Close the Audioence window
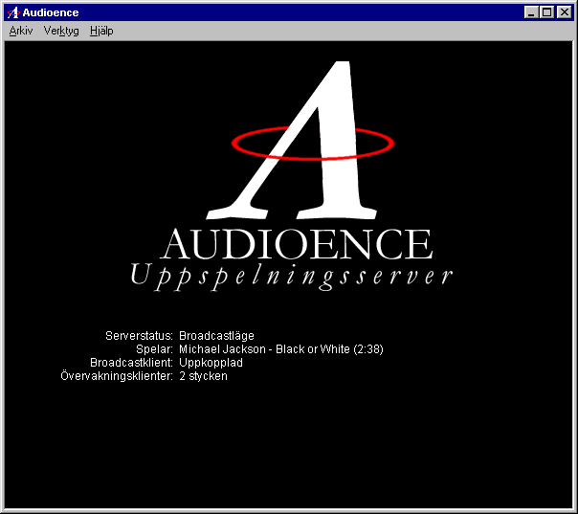Viewport: 578px width, 514px height. click(565, 12)
